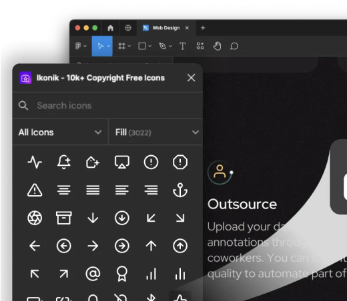Expand pen tool options chevron

pos(170,46)
